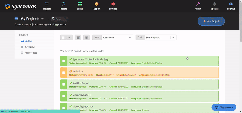
Task: Click the archive box toolbar icon
Action: [x=78, y=37]
